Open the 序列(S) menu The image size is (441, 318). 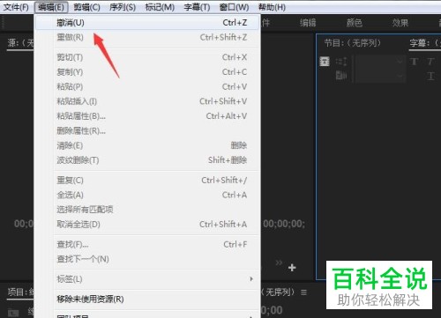pyautogui.click(x=123, y=7)
